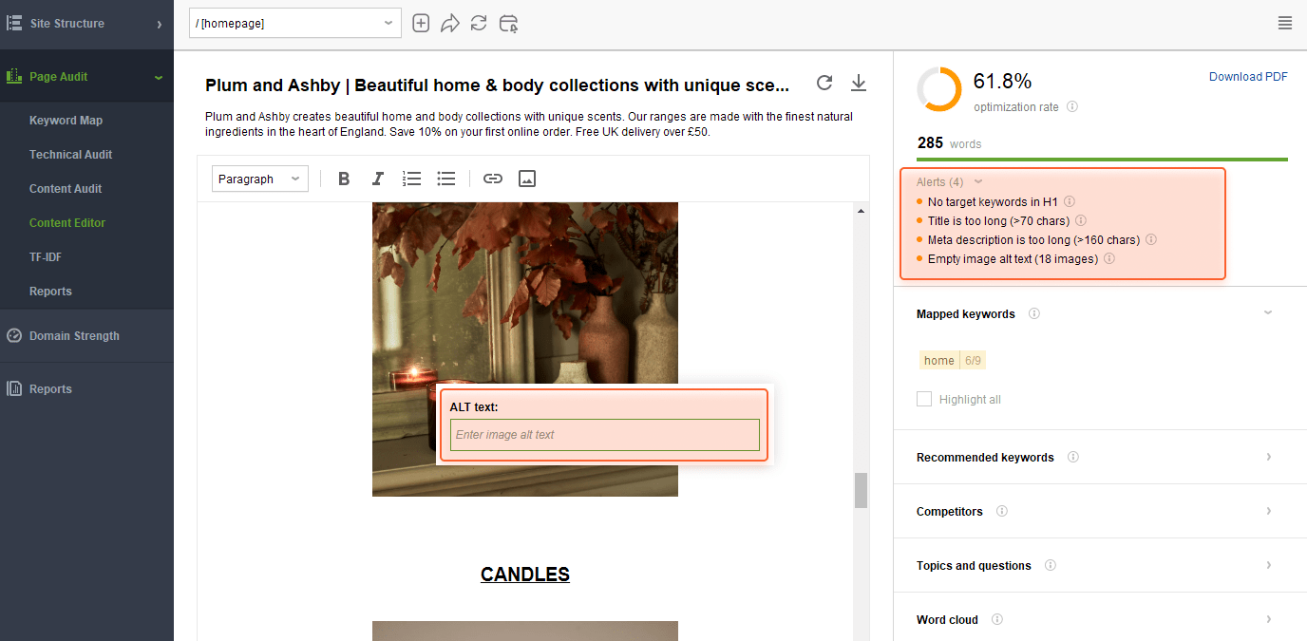This screenshot has width=1307, height=641.
Task: Click info icon for No target keywords alert
Action: click(1070, 201)
